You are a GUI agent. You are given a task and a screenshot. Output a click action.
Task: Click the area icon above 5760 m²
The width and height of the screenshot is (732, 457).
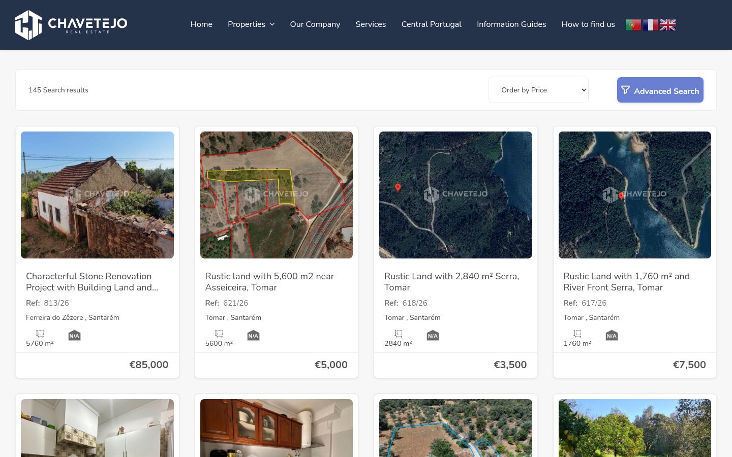click(x=40, y=334)
